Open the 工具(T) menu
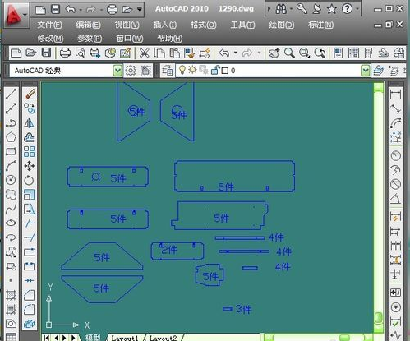The image size is (410, 341). click(x=242, y=25)
